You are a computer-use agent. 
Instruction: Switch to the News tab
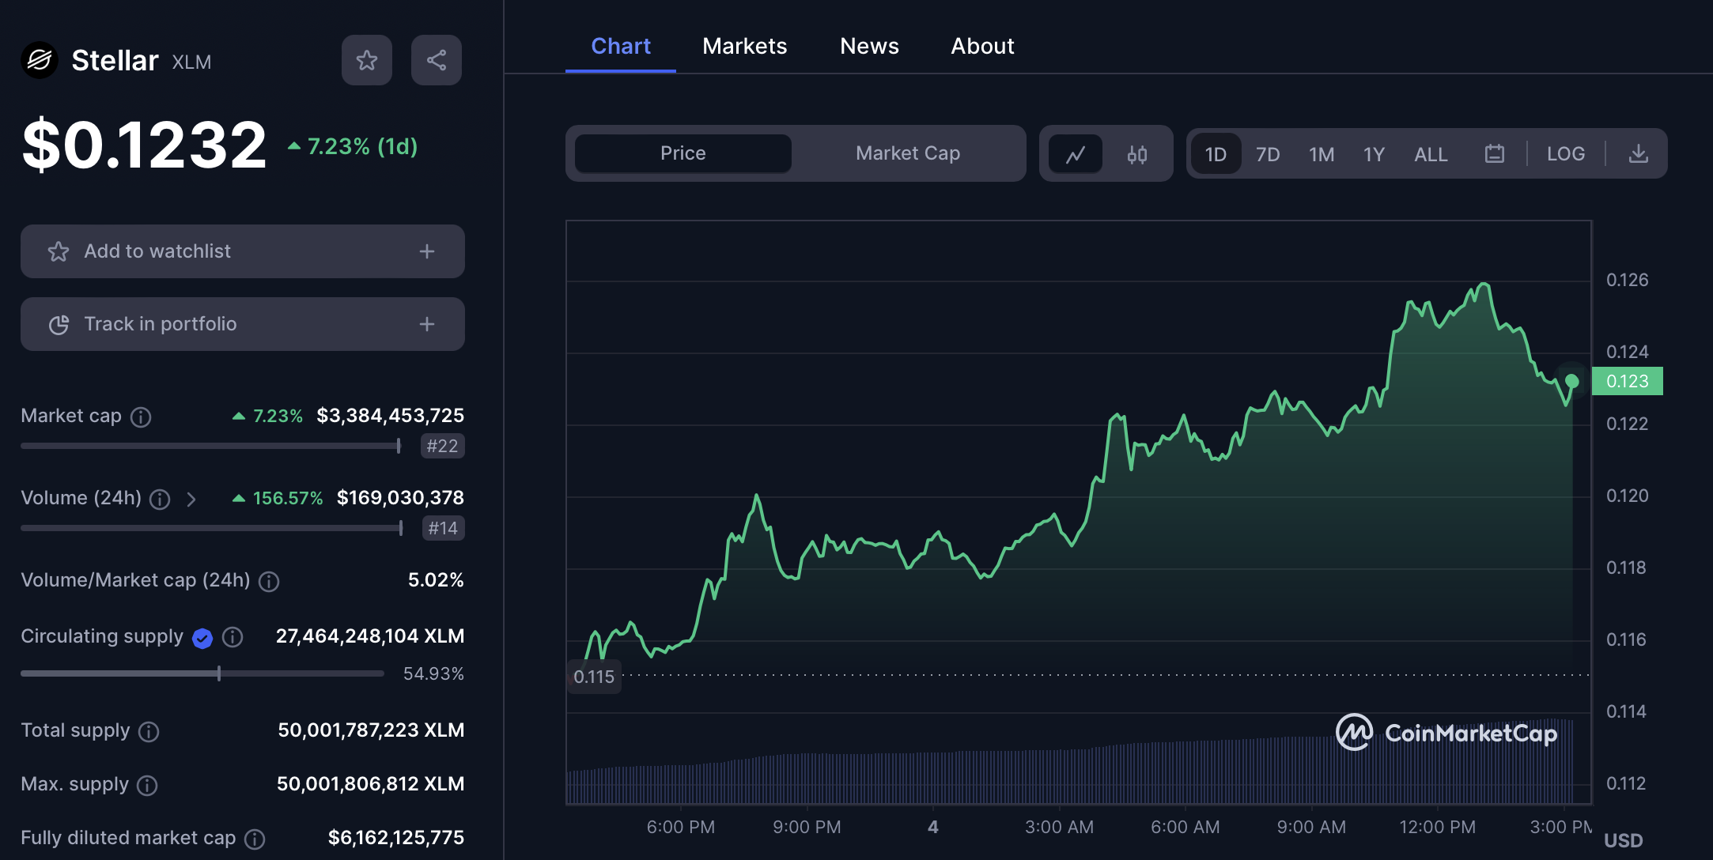point(869,46)
